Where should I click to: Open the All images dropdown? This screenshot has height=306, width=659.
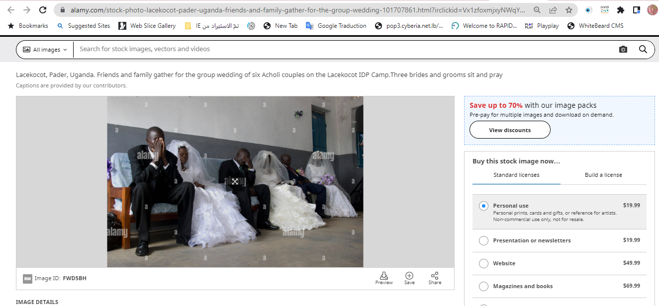coord(45,50)
